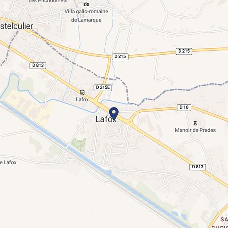Click the D 215E road shield
This screenshot has height=228, width=228.
[x=103, y=87]
